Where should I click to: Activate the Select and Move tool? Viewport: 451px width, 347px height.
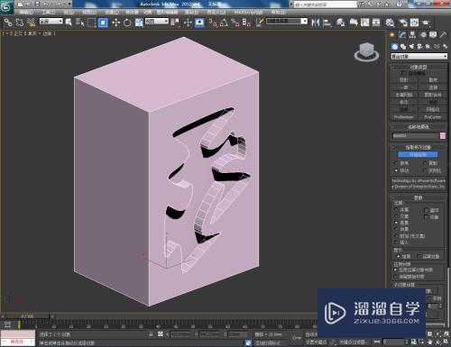pyautogui.click(x=115, y=23)
